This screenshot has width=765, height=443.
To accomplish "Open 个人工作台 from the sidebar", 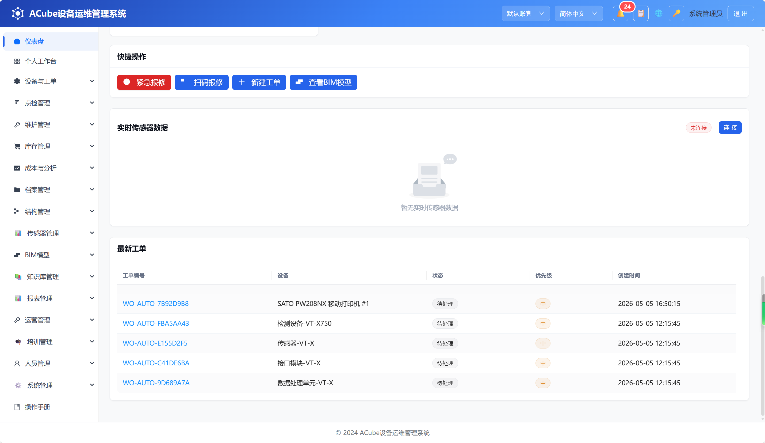I will (x=51, y=61).
